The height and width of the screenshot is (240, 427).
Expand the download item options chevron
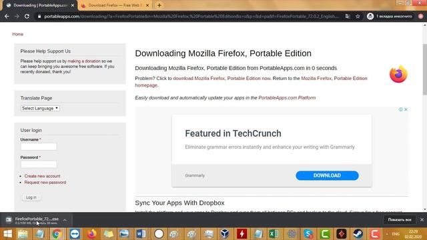point(65,220)
